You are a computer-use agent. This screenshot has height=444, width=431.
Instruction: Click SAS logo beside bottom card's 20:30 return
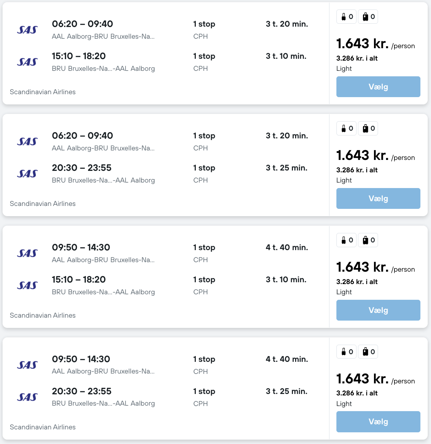pos(27,397)
